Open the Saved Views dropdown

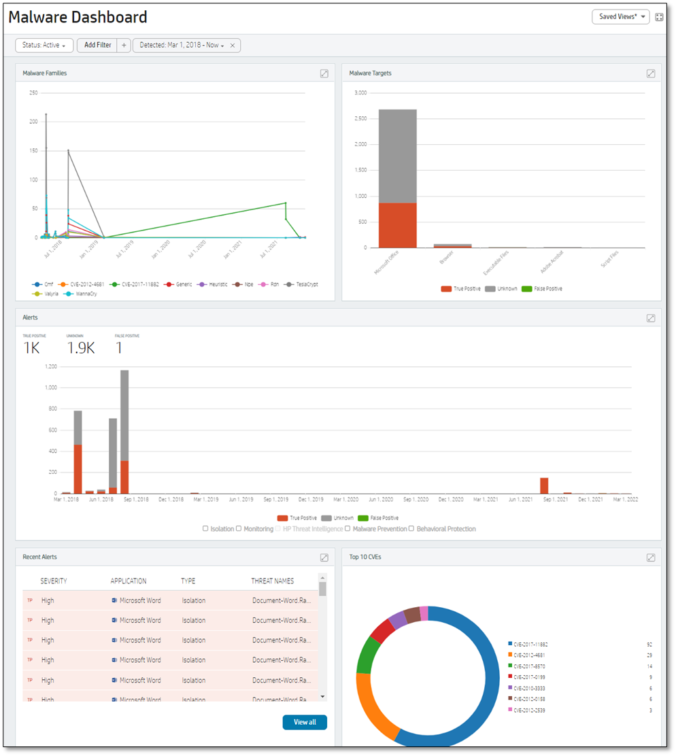(x=620, y=17)
